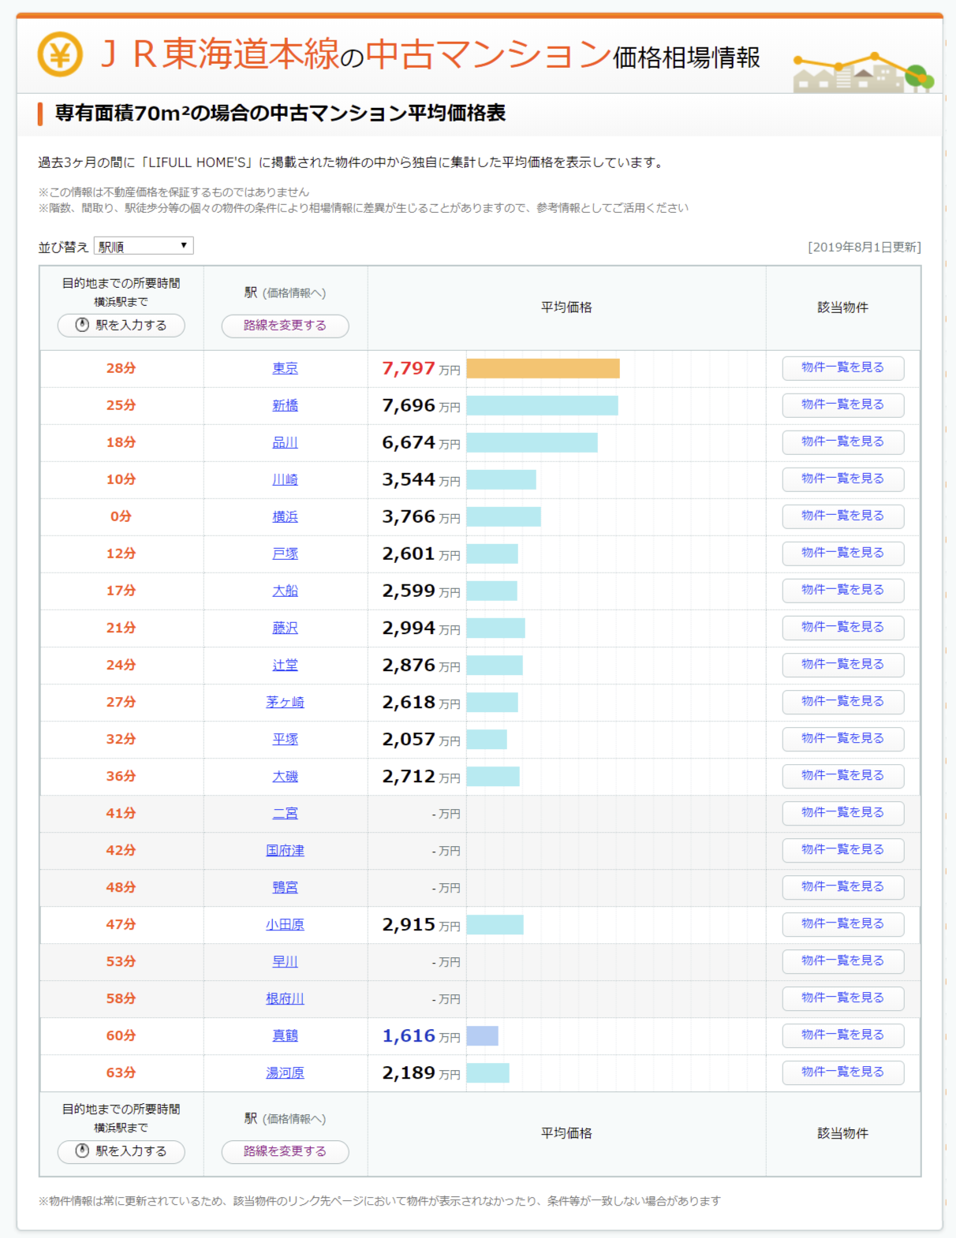Click the 専有面積70m²の場合 section heading
Image resolution: width=956 pixels, height=1238 pixels.
[280, 114]
